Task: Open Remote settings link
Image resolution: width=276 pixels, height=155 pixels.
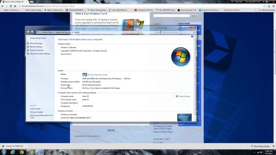Action: (36, 47)
